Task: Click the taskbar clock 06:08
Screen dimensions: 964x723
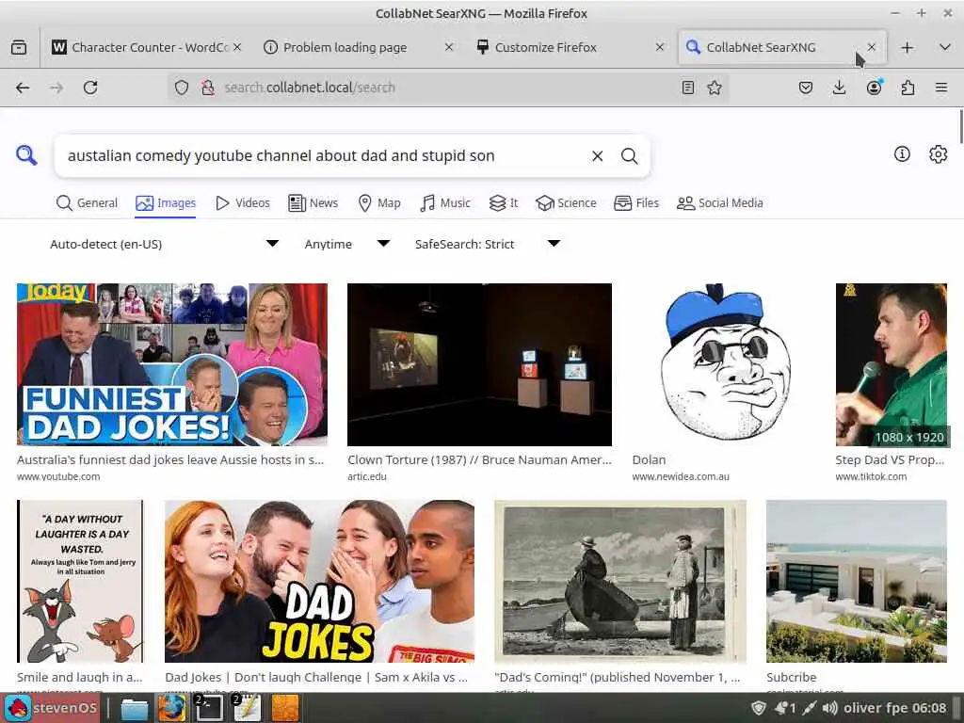Action: pyautogui.click(x=929, y=708)
